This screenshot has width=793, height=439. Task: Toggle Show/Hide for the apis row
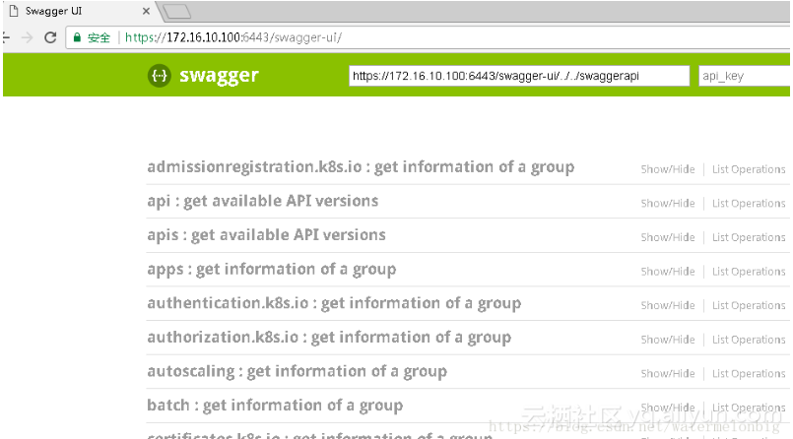pos(668,237)
